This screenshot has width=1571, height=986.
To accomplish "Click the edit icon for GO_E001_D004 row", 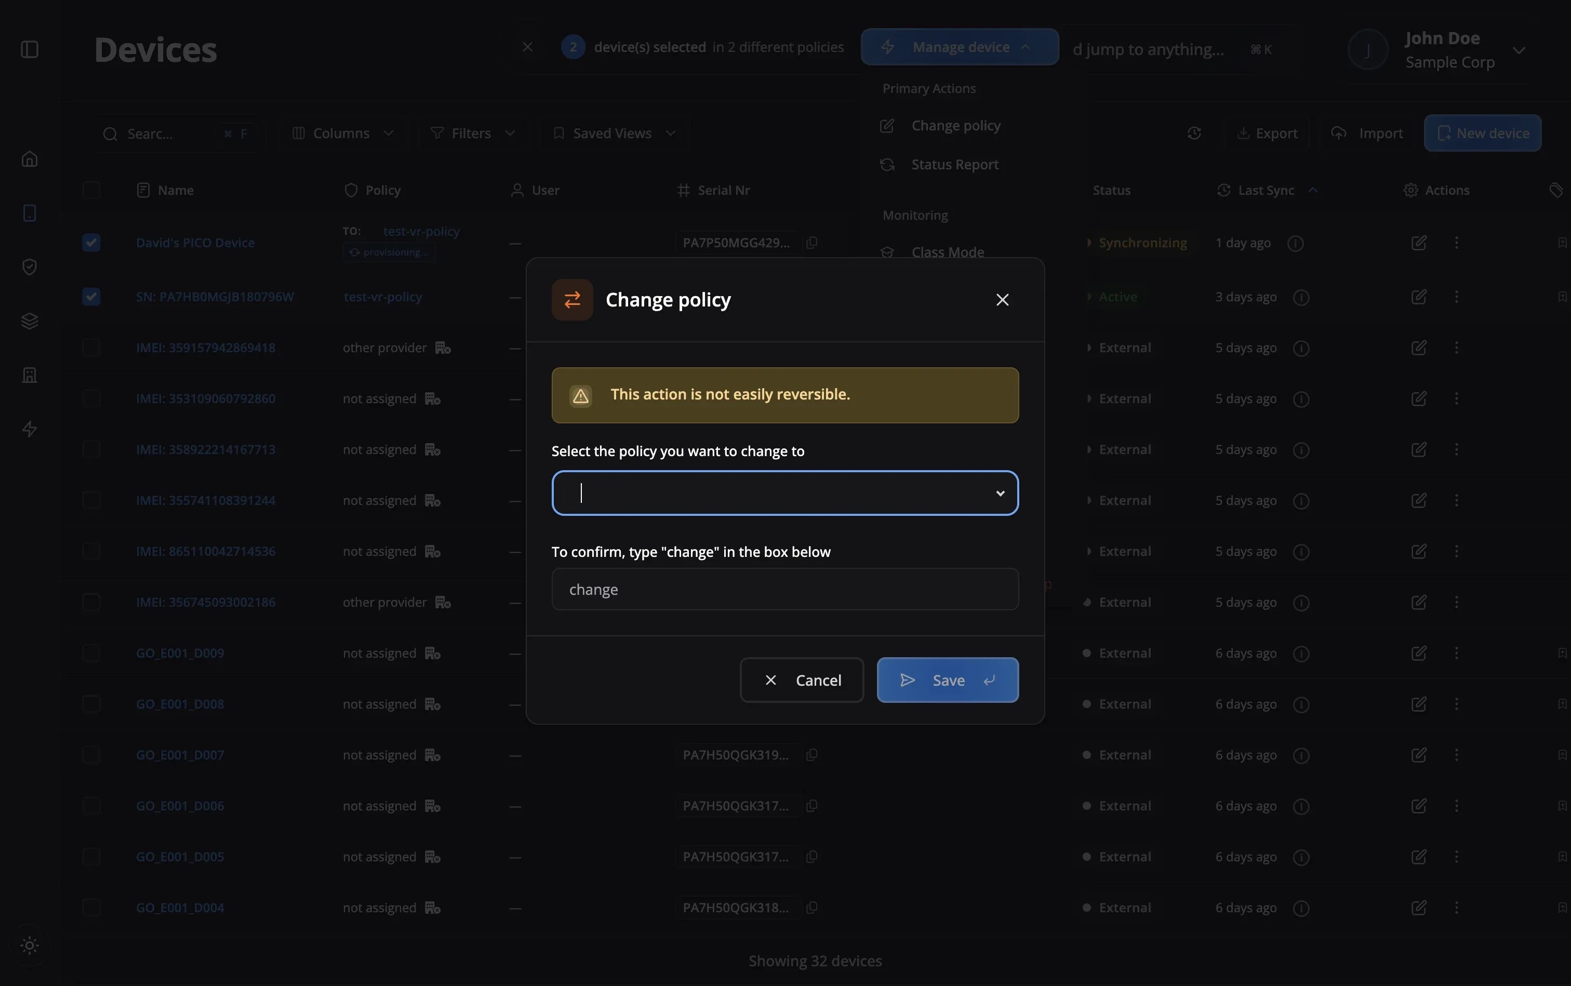I will pos(1418,908).
